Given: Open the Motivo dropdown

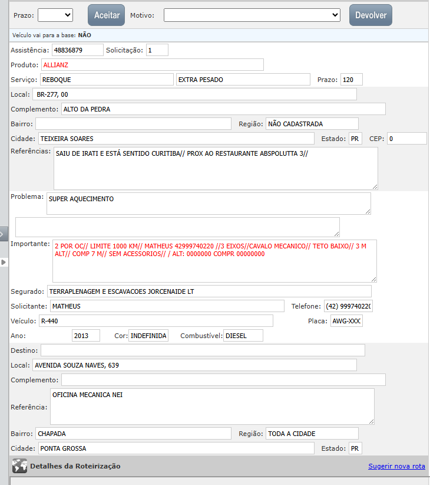Looking at the screenshot, I should point(252,15).
